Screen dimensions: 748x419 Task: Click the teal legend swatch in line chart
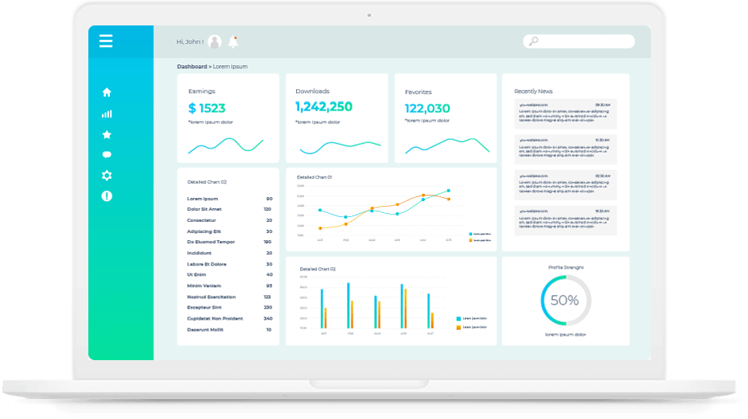coord(471,234)
